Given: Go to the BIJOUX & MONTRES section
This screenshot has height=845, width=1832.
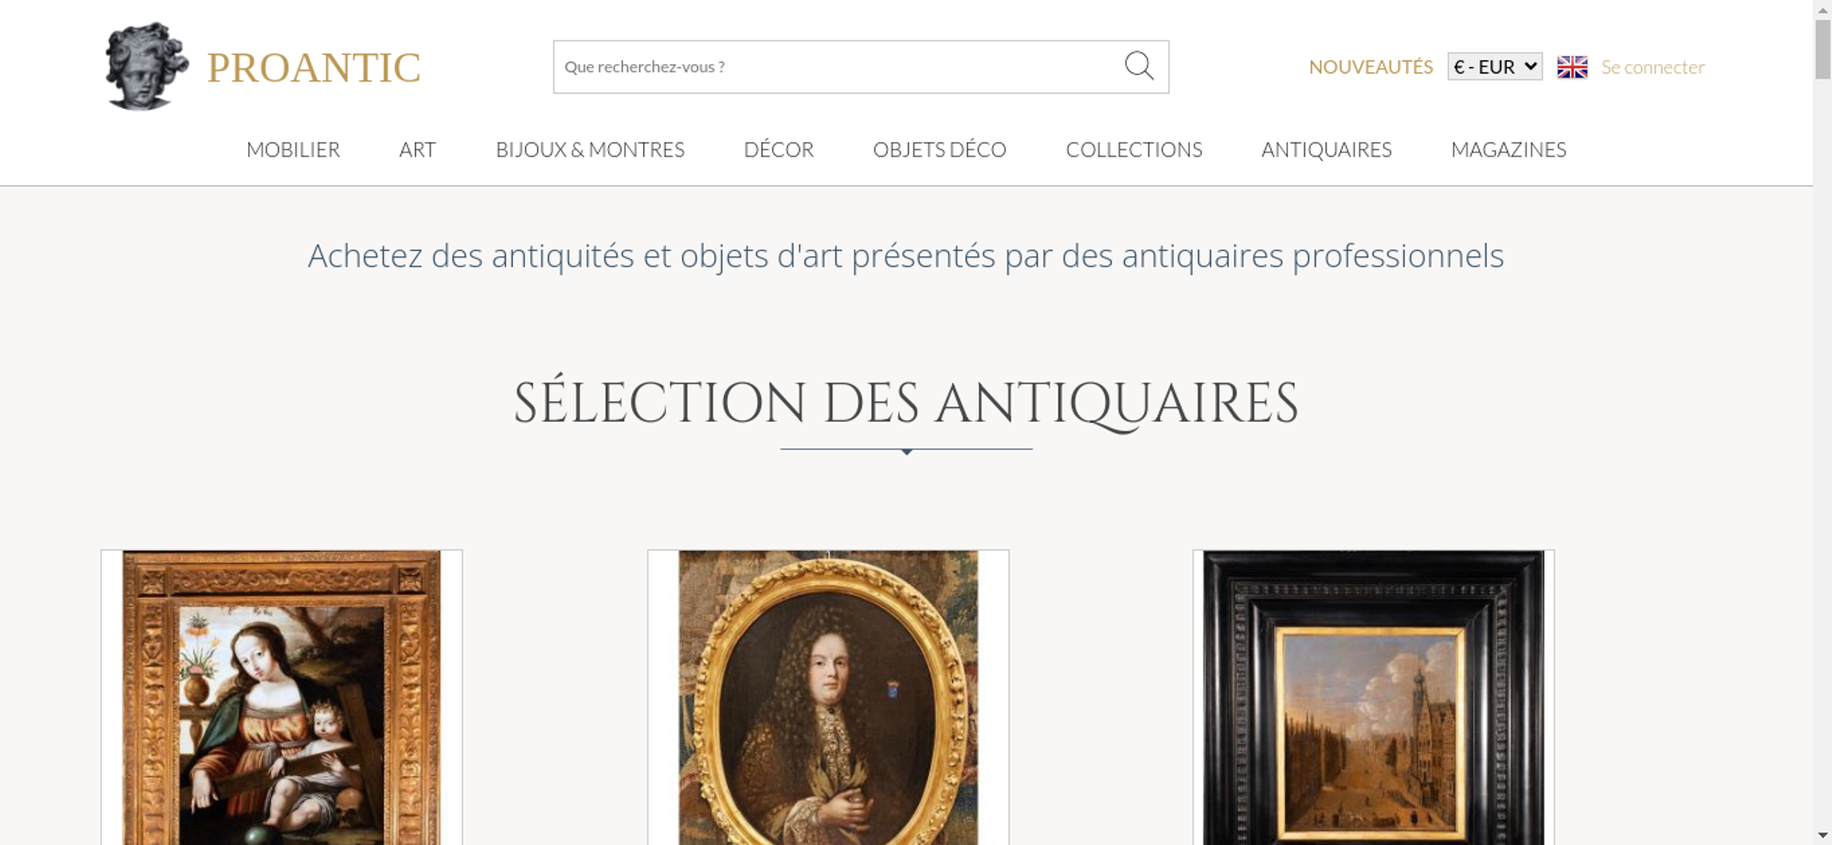Looking at the screenshot, I should click(x=590, y=149).
